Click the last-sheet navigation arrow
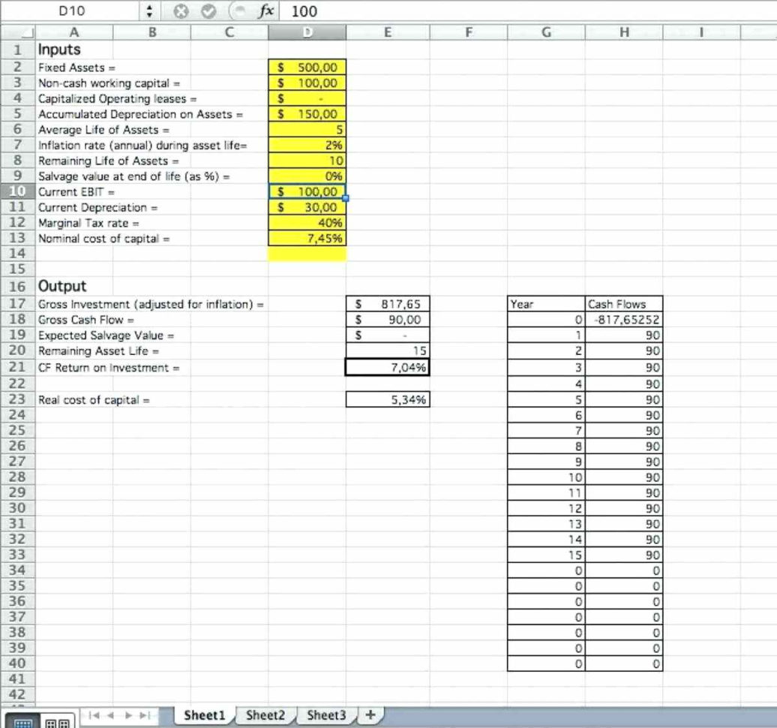The image size is (777, 728). click(143, 715)
